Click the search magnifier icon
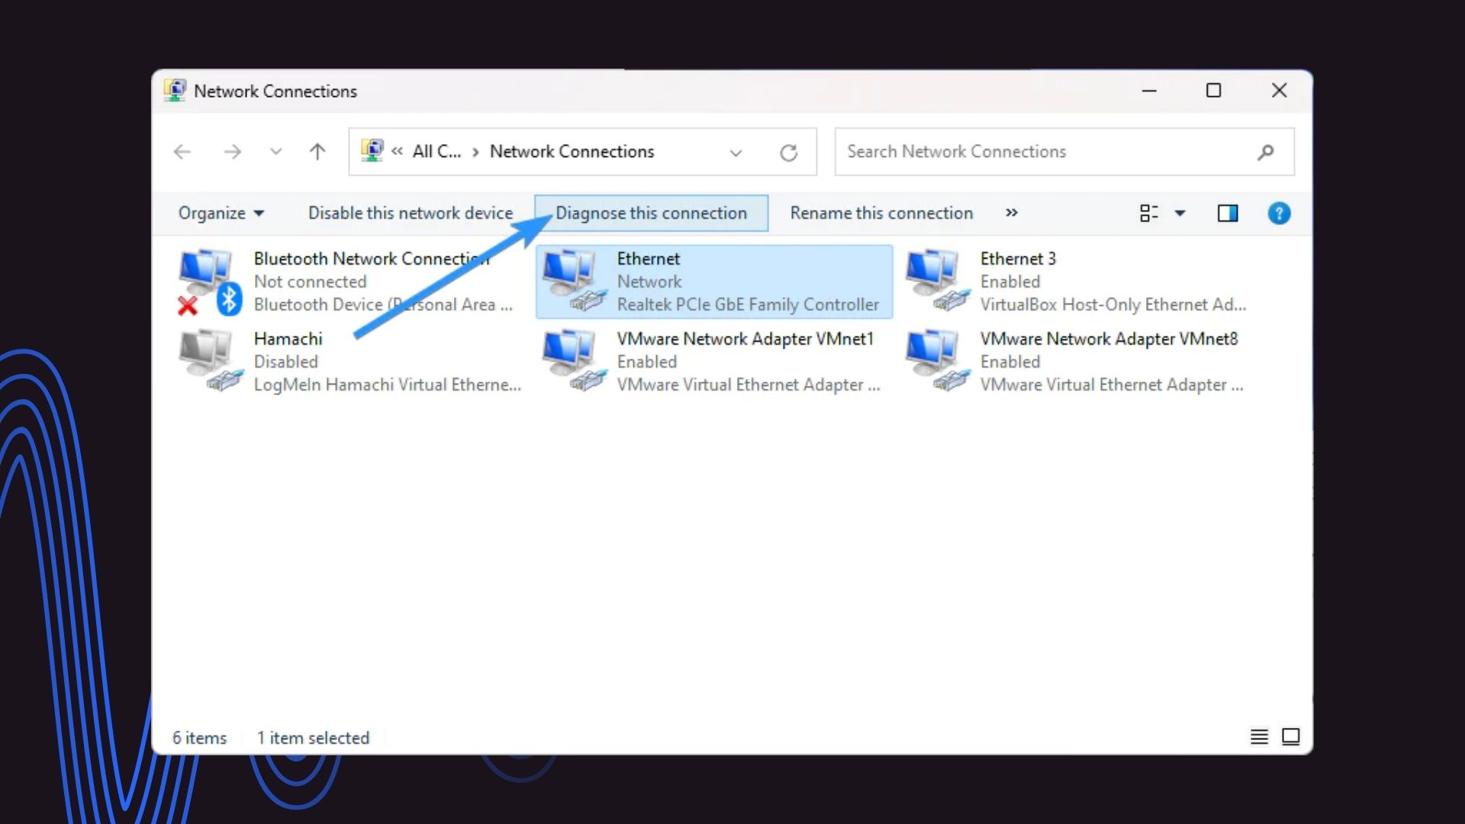Screen dimensions: 1465x824 [1266, 153]
